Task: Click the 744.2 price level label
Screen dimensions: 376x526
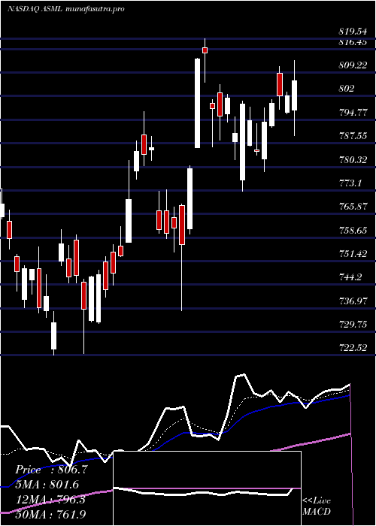Action: click(349, 277)
